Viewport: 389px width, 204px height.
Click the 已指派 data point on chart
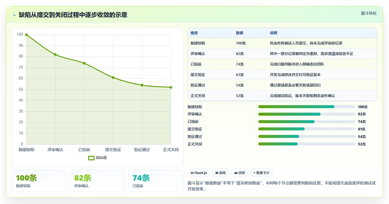84,63
